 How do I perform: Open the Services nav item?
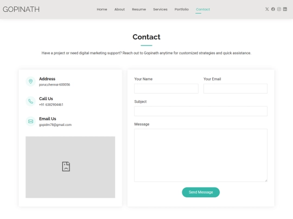[x=160, y=9]
